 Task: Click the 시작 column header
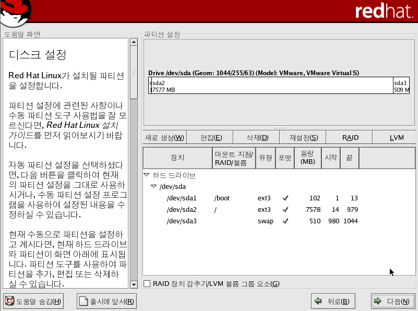pyautogui.click(x=331, y=158)
